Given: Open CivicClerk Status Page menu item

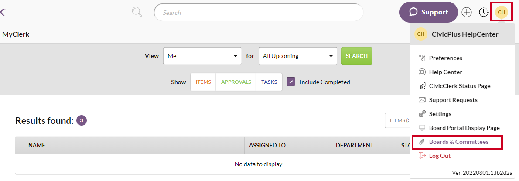Looking at the screenshot, I should [460, 86].
